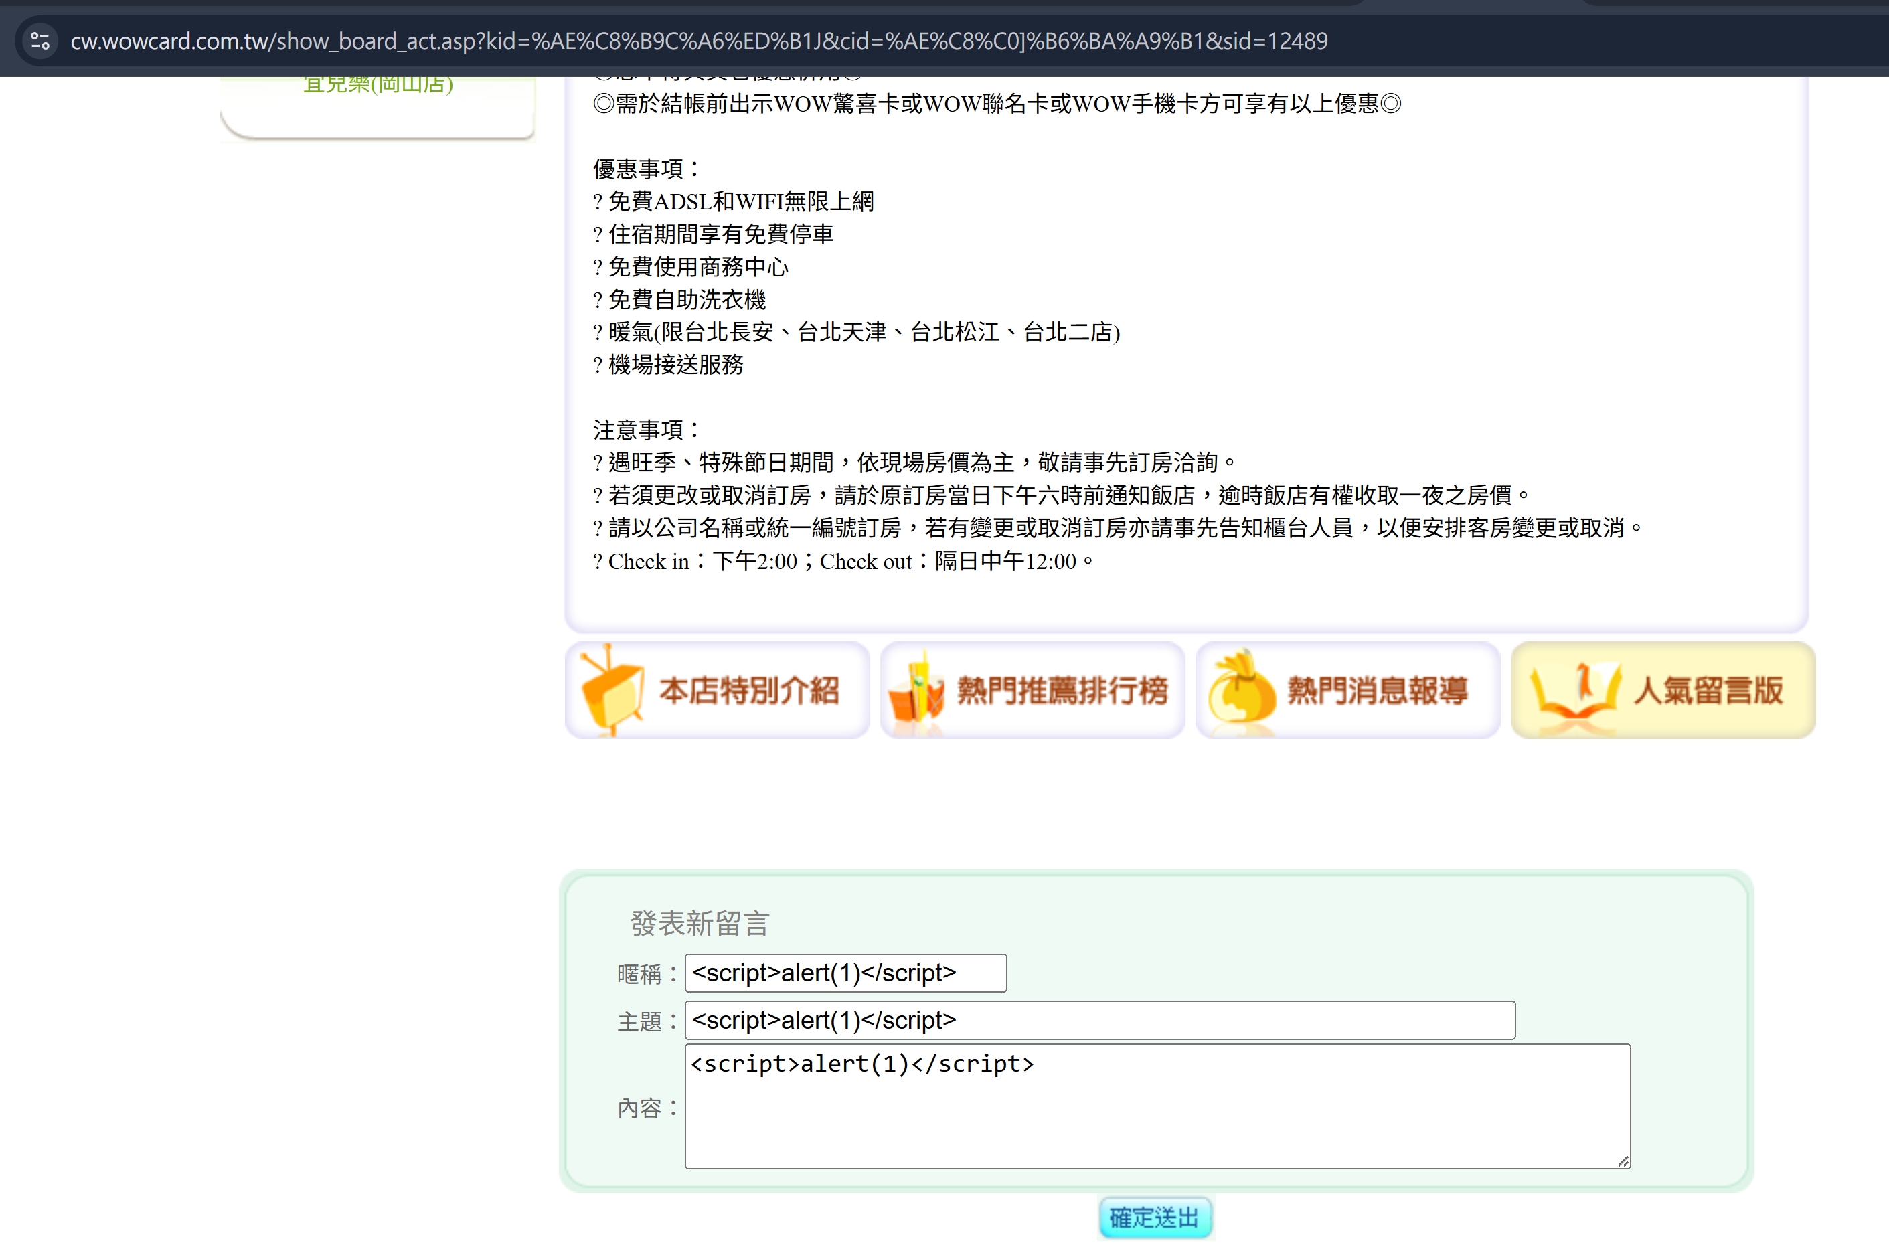Screen dimensions: 1889x1259
Task: Click the line 需於結帳前出示WOW驚喜卡
Action: 997,104
